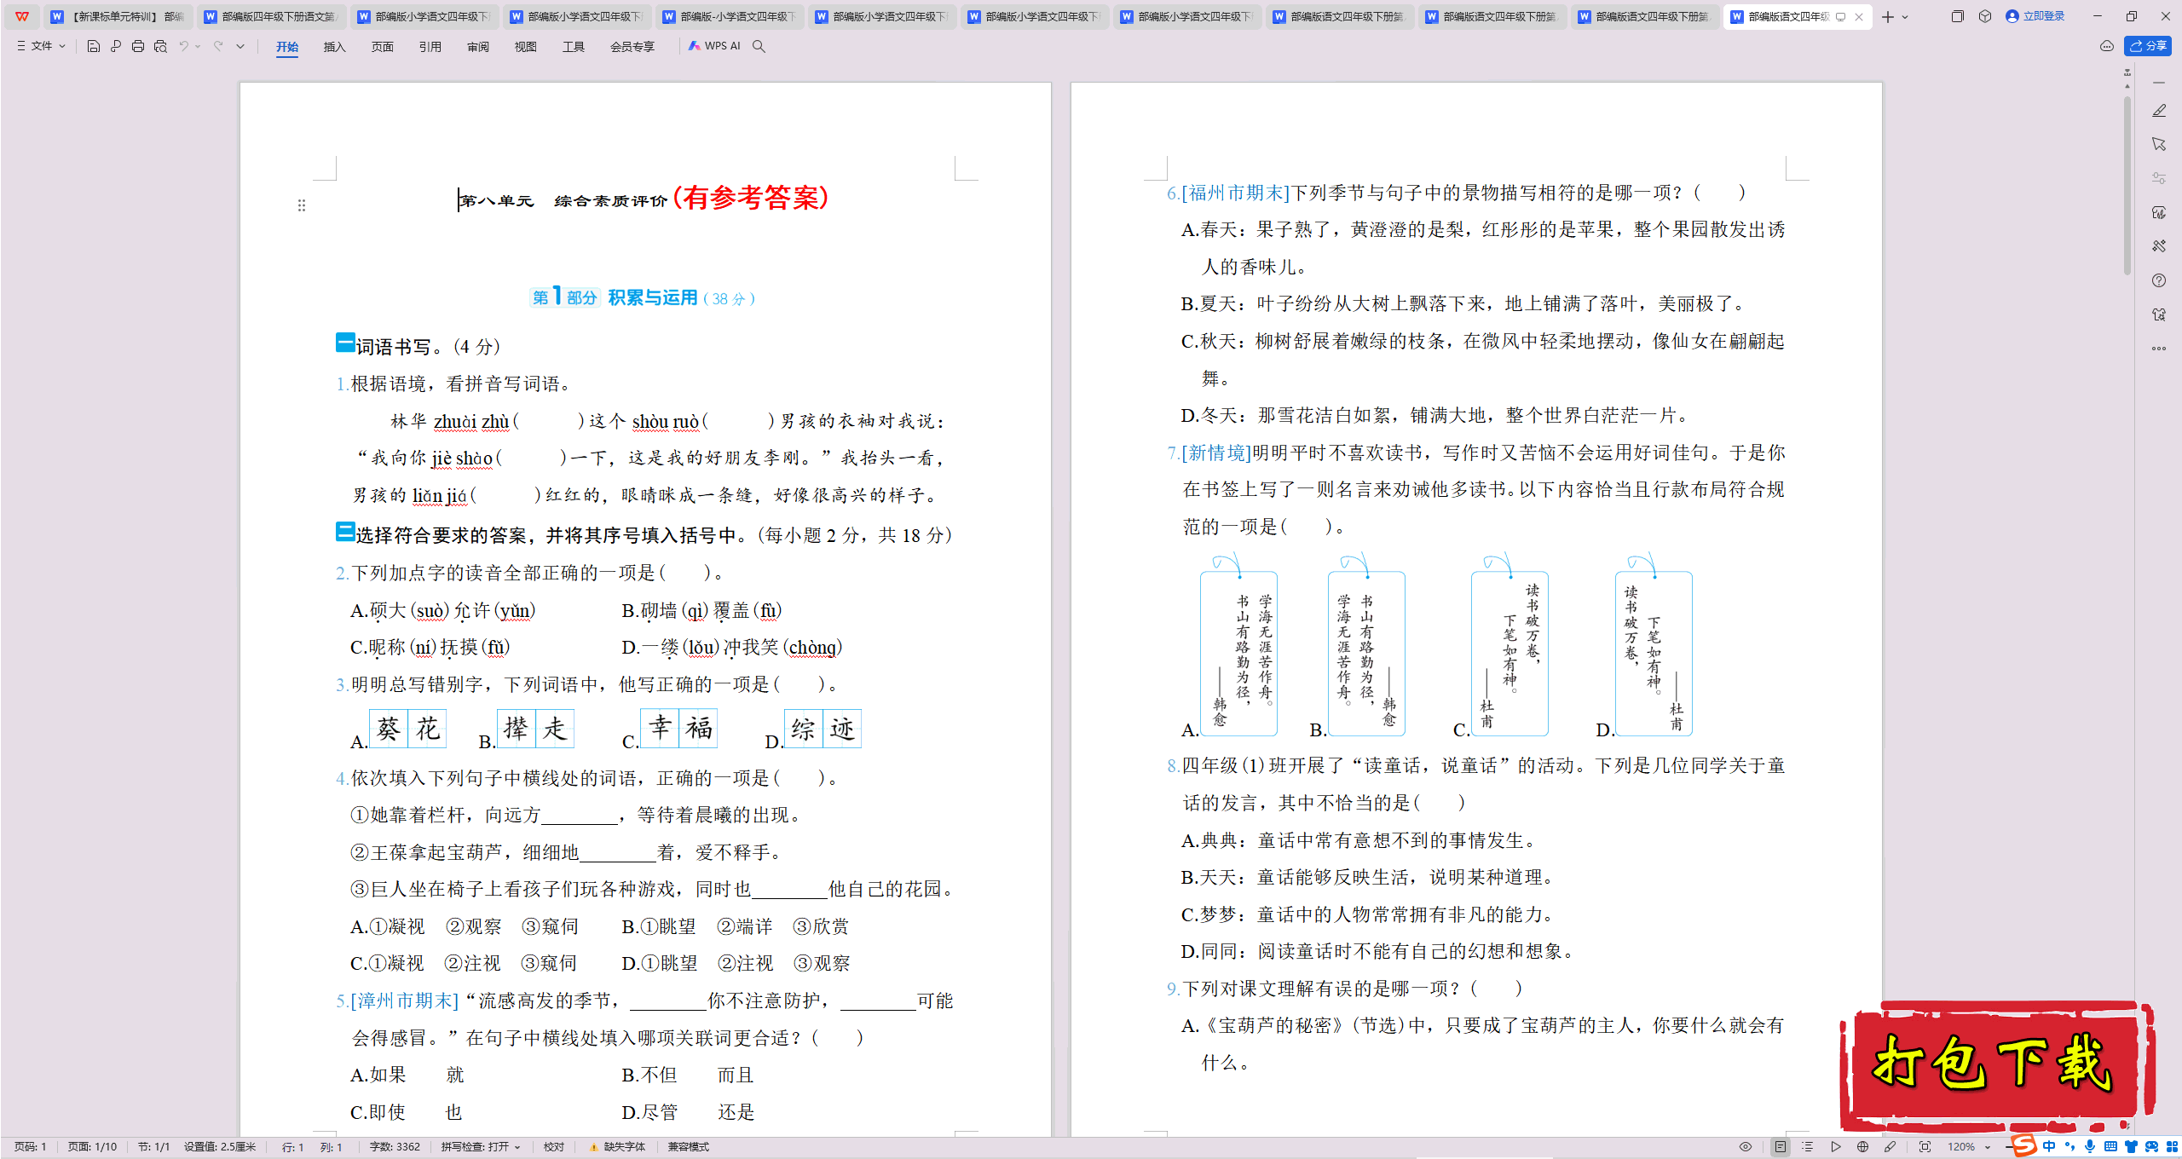
Task: Click the print icon
Action: (x=138, y=46)
